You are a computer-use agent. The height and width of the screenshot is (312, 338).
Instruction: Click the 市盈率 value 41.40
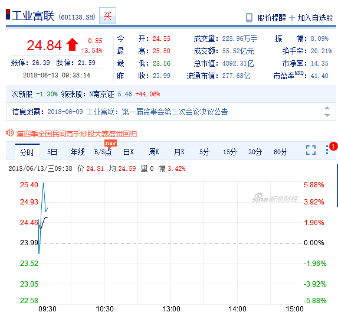click(x=320, y=76)
